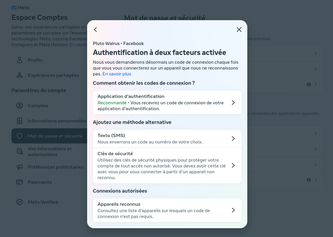Expand the Texto (SMS) method

click(167, 139)
